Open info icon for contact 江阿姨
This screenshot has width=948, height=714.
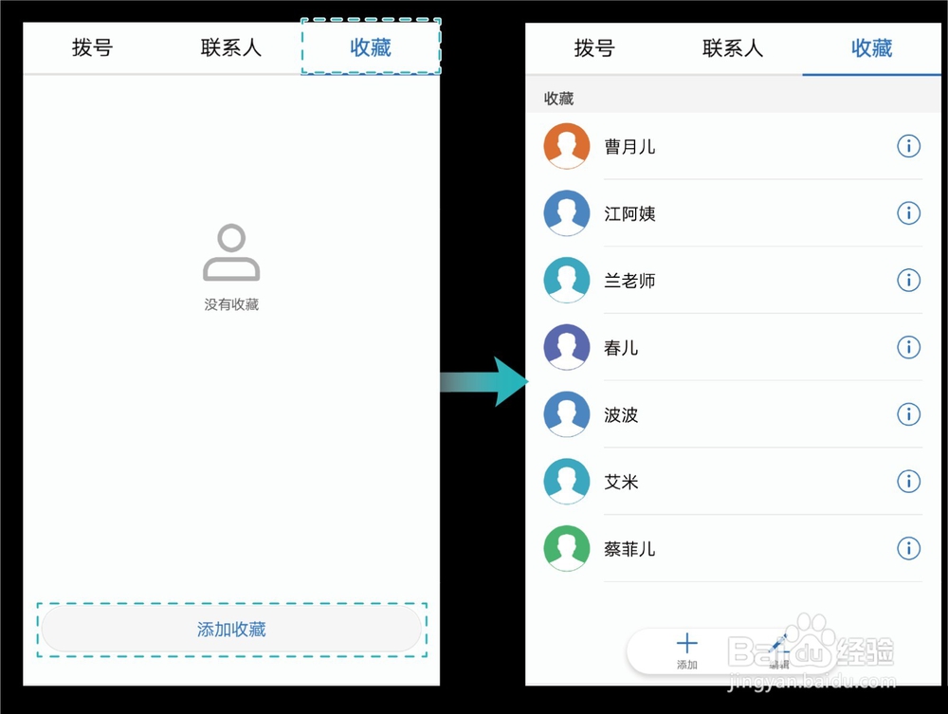908,213
